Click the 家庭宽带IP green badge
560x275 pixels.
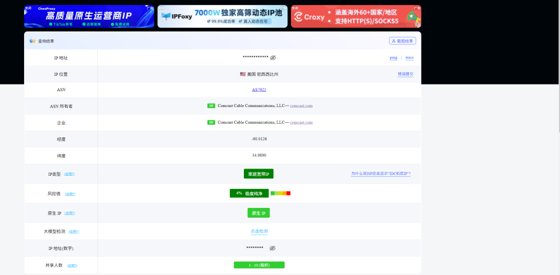point(259,174)
